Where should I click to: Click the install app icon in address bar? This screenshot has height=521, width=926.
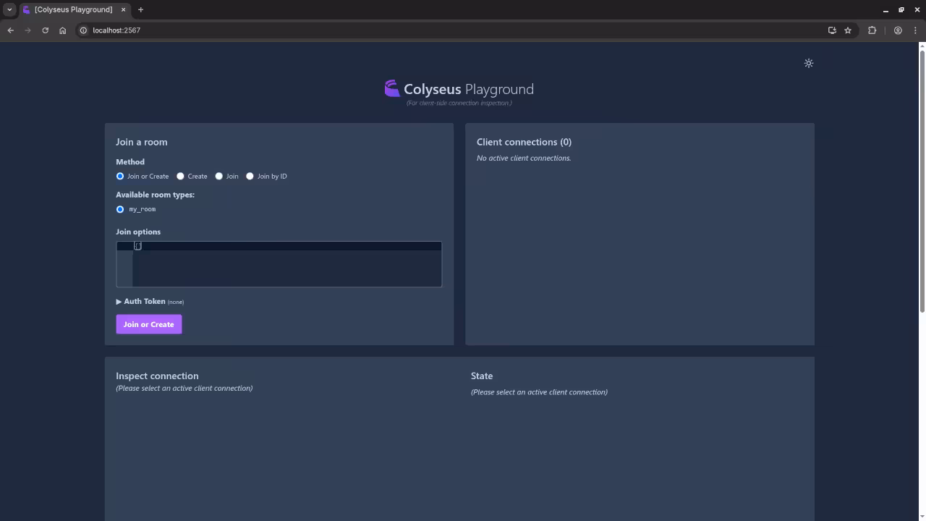[832, 30]
